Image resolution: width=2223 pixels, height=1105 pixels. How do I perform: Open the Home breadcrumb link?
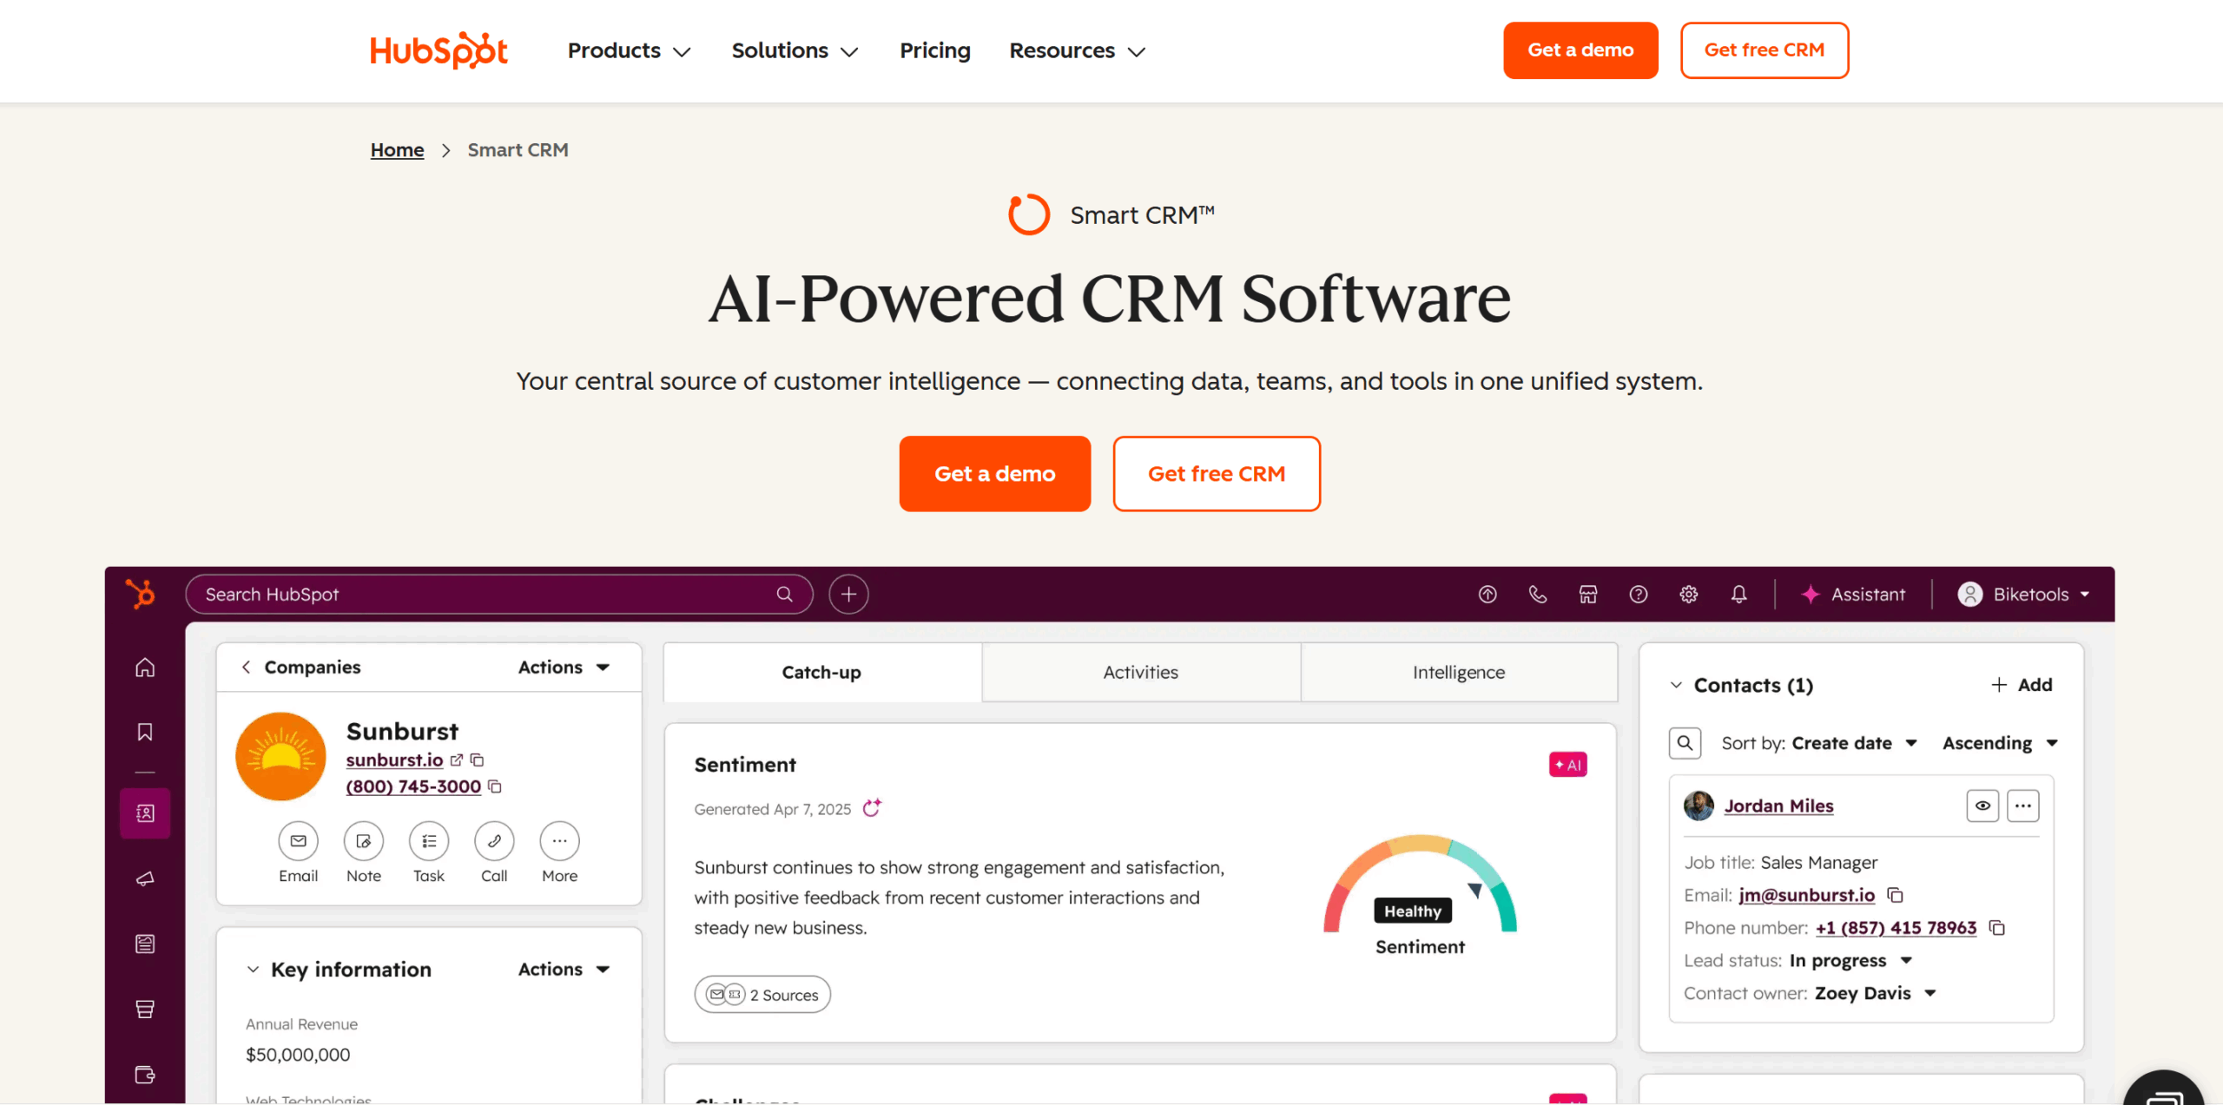397,150
